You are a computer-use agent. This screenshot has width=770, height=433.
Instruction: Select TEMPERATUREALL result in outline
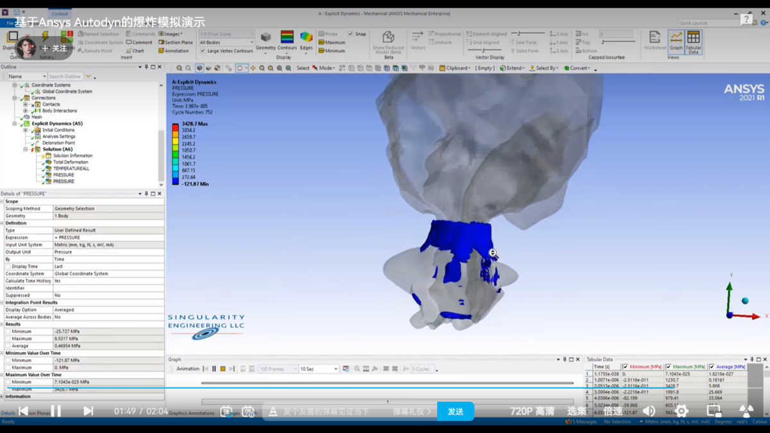[71, 168]
